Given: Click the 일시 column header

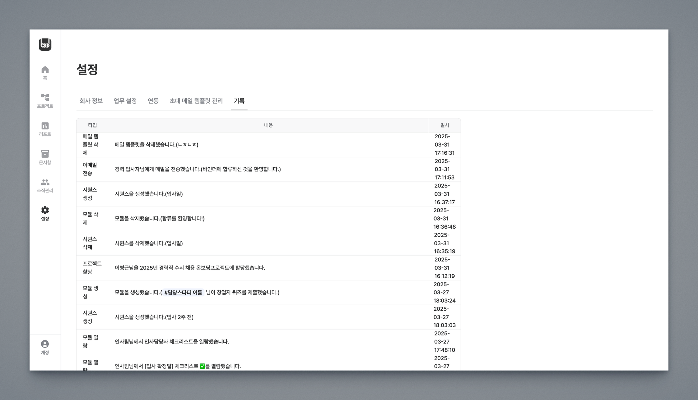Looking at the screenshot, I should pyautogui.click(x=444, y=125).
